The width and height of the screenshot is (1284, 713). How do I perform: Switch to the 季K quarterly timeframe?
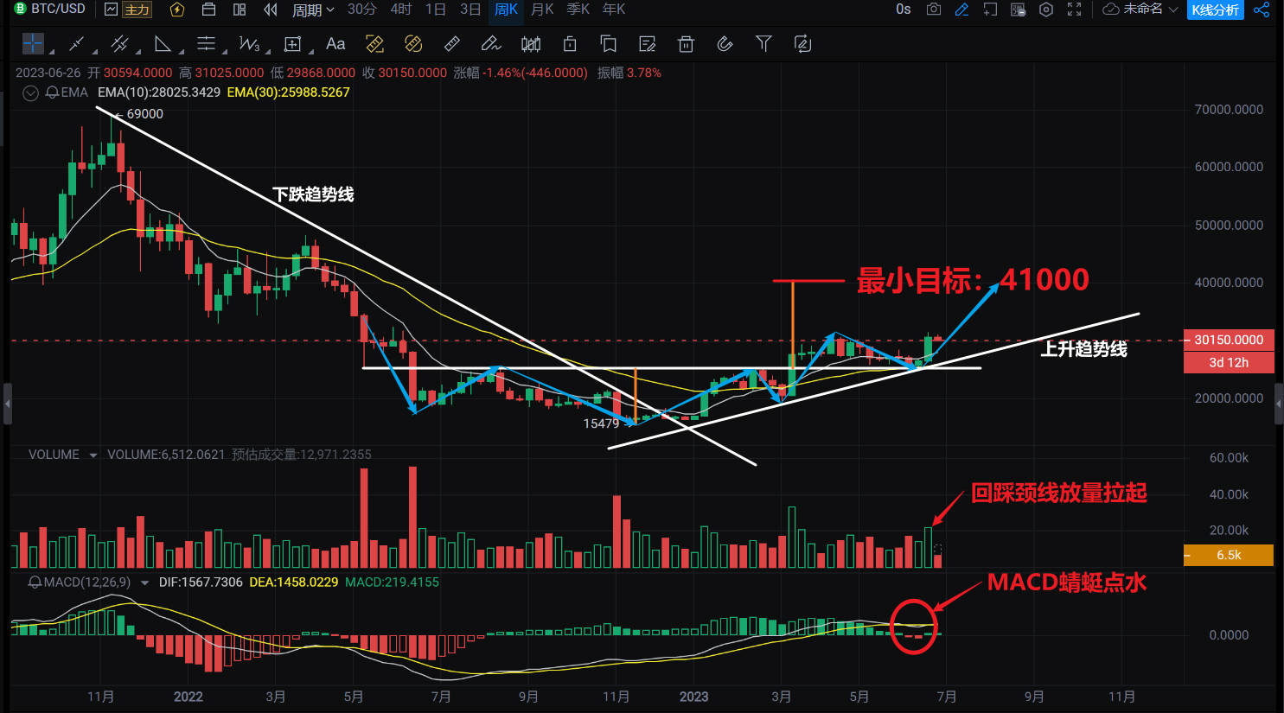[578, 10]
